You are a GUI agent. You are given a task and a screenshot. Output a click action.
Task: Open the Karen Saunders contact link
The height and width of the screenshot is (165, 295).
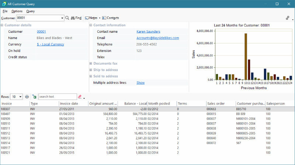(x=148, y=32)
